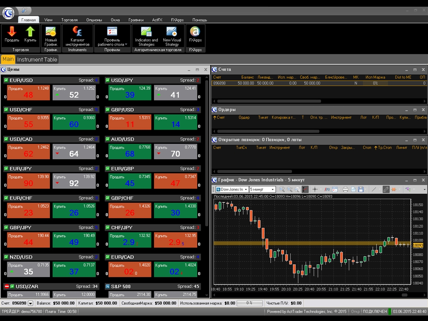This screenshot has height=321, width=428.
Task: Click the green Купить (Buy) arrow icon
Action: [30, 32]
